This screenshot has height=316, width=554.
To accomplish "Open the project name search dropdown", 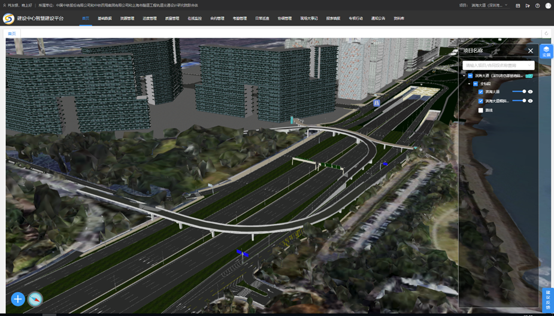I will tap(498, 65).
